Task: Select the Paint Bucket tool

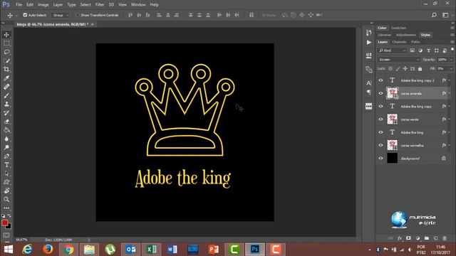Action: point(6,130)
